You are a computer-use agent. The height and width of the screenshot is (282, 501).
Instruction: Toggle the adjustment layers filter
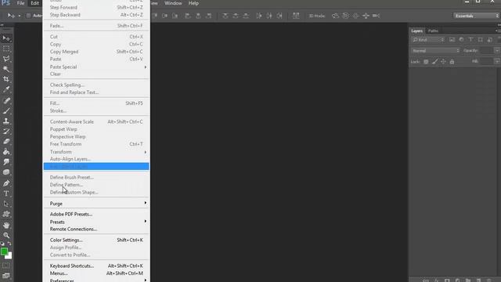pyautogui.click(x=461, y=40)
